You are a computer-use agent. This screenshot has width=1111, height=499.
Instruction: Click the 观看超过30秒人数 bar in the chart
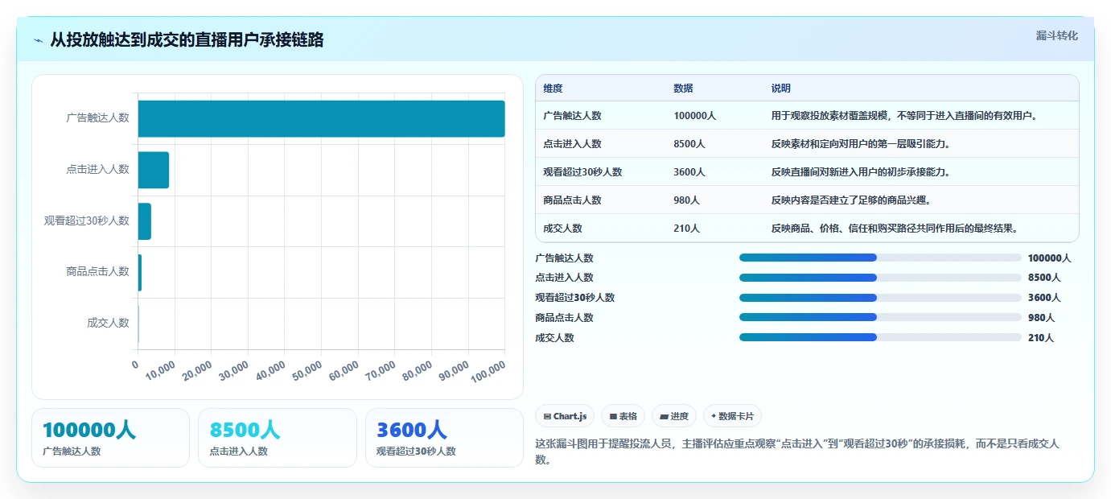coord(145,221)
